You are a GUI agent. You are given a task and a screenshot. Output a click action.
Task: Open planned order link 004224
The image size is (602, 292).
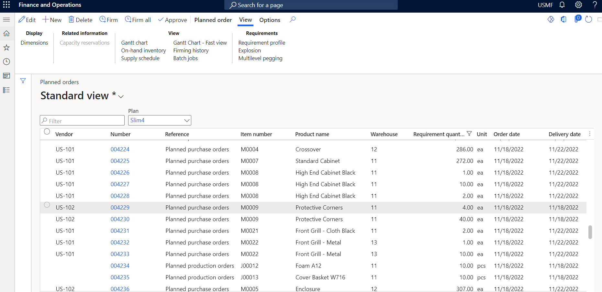coord(120,149)
